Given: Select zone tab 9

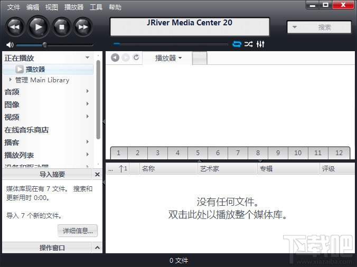Looking at the screenshot, I should [278, 153].
